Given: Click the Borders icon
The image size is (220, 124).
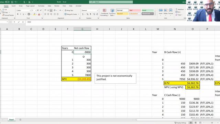Looking at the screenshot, I should click(29, 14).
